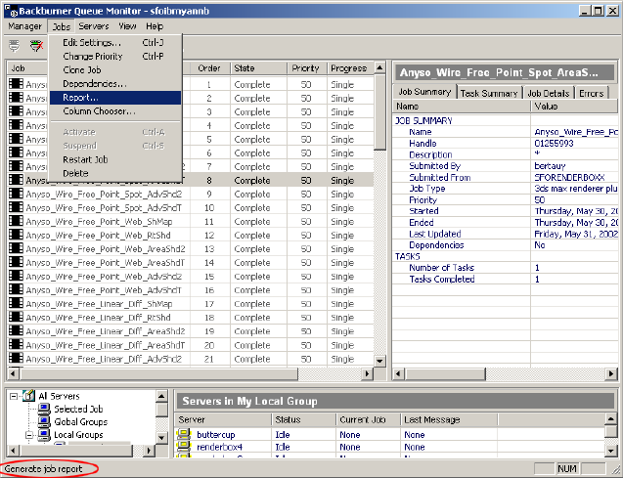
Task: Click the buttercup server icon
Action: click(x=184, y=434)
